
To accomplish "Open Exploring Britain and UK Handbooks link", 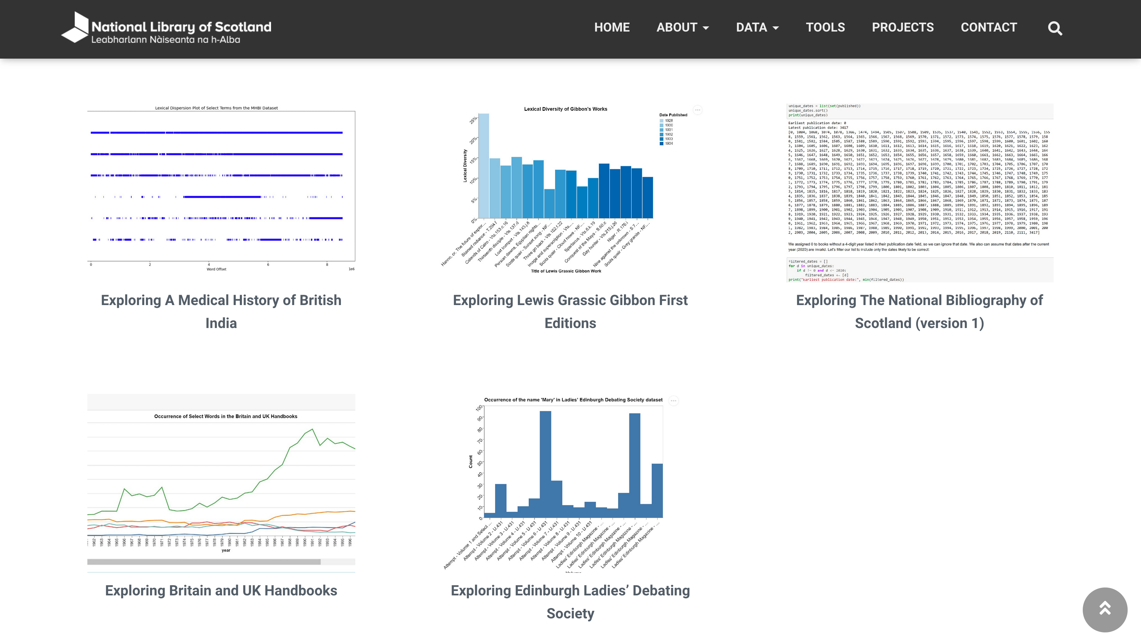I will click(x=221, y=590).
